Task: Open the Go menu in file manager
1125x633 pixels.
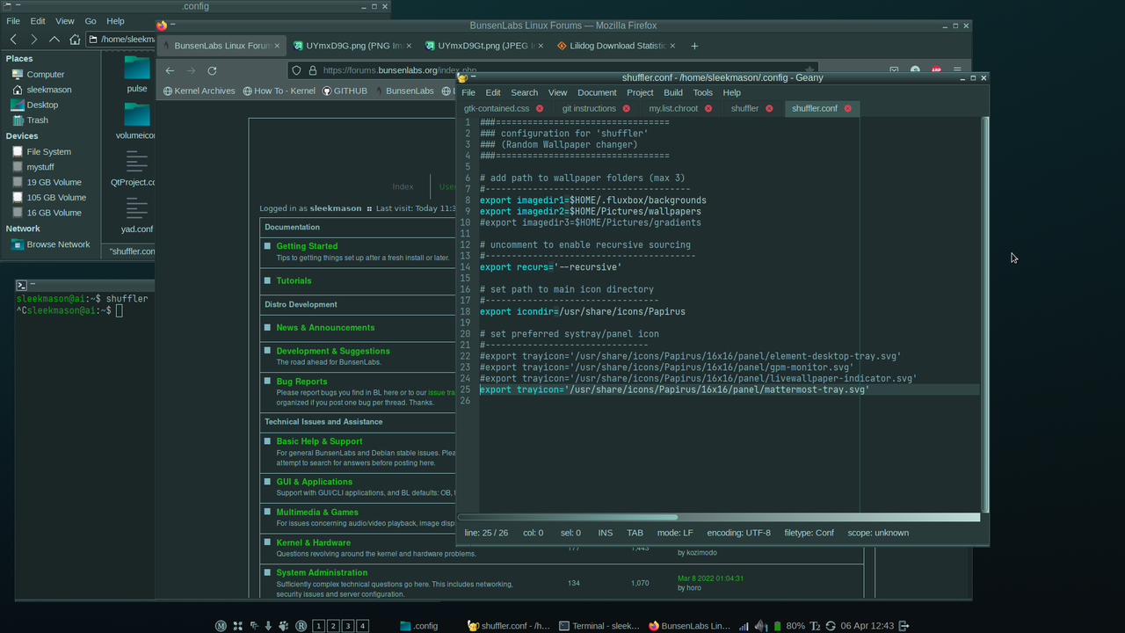Action: pyautogui.click(x=91, y=21)
